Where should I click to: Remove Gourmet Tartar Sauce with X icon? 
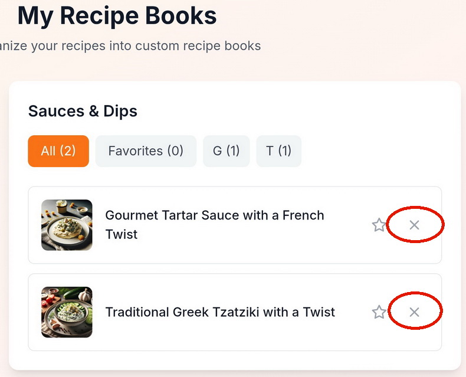[414, 225]
